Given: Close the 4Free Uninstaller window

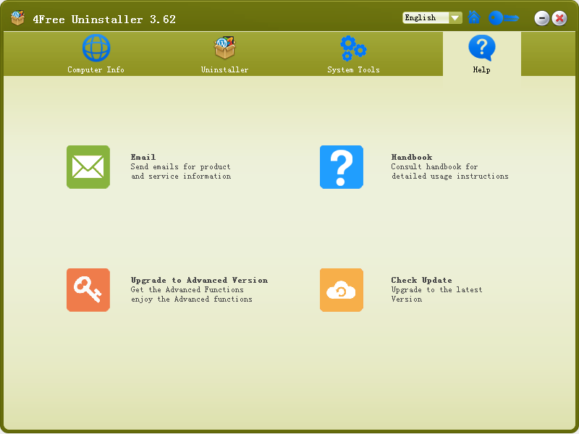Looking at the screenshot, I should 559,18.
